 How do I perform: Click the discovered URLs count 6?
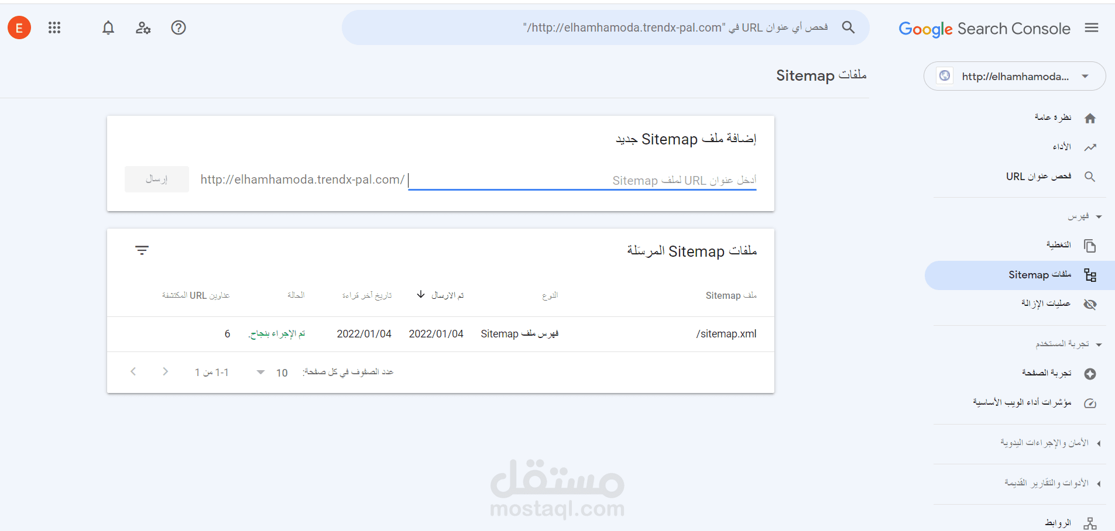(x=227, y=334)
